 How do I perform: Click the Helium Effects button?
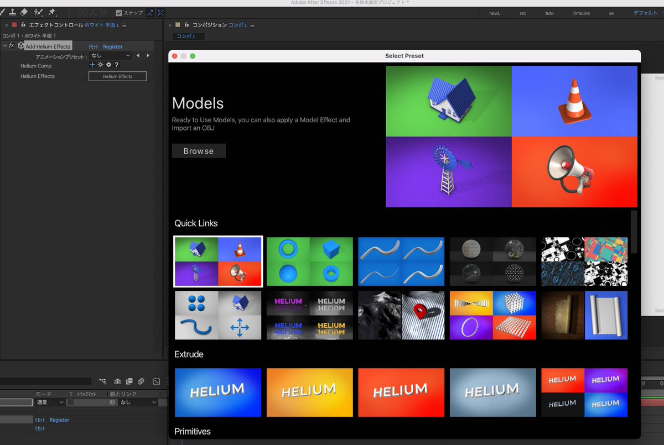117,76
